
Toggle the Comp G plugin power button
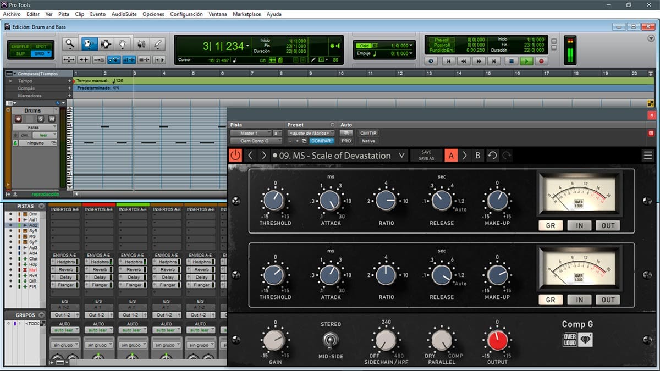(x=235, y=156)
